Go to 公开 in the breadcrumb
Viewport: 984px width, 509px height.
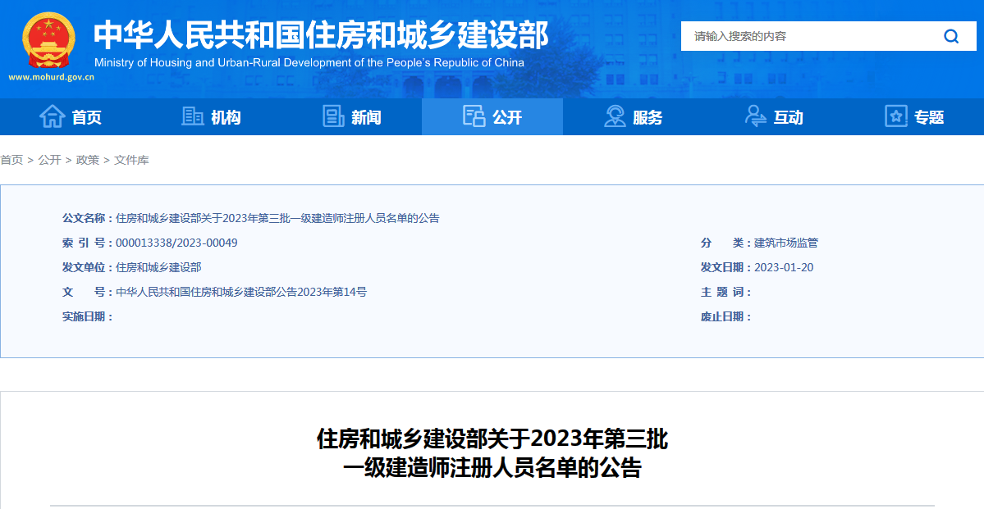pyautogui.click(x=49, y=161)
